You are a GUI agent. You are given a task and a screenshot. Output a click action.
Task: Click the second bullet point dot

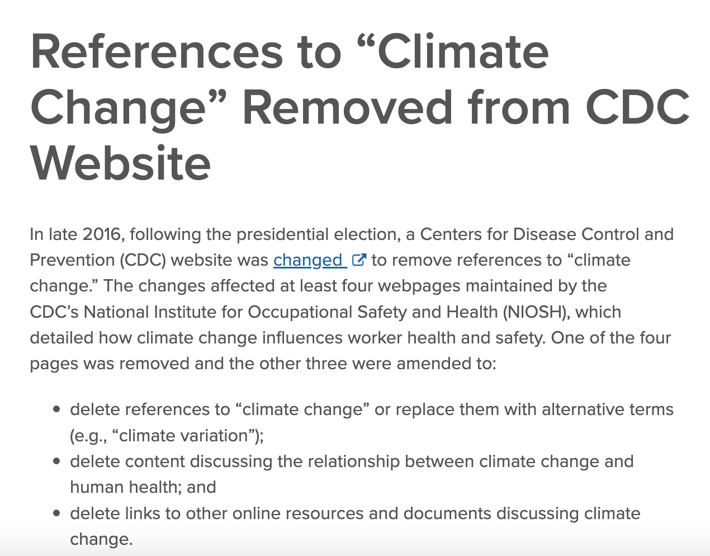click(x=56, y=461)
